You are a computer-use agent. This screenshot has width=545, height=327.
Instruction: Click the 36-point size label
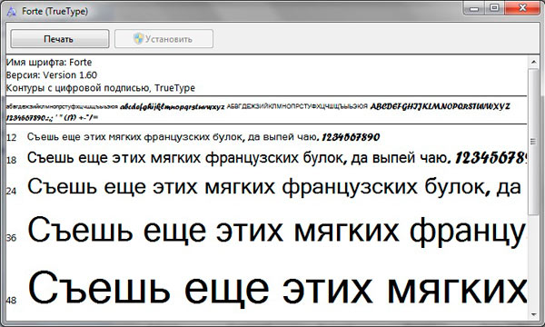coord(12,238)
